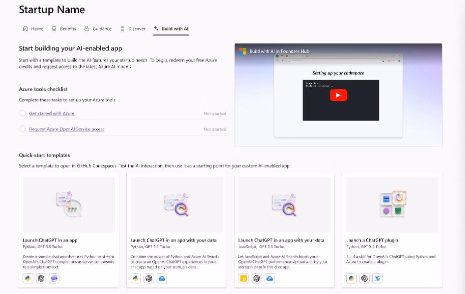Play the Build with AI video

[x=338, y=94]
